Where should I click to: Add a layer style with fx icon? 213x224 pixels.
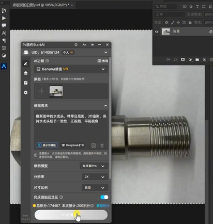[x=175, y=59]
